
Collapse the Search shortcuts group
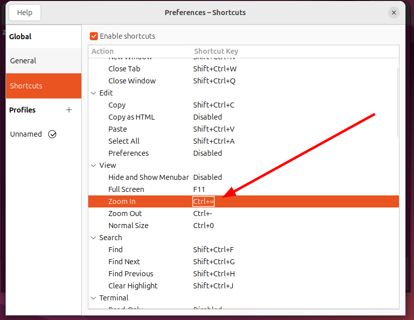[x=93, y=238]
